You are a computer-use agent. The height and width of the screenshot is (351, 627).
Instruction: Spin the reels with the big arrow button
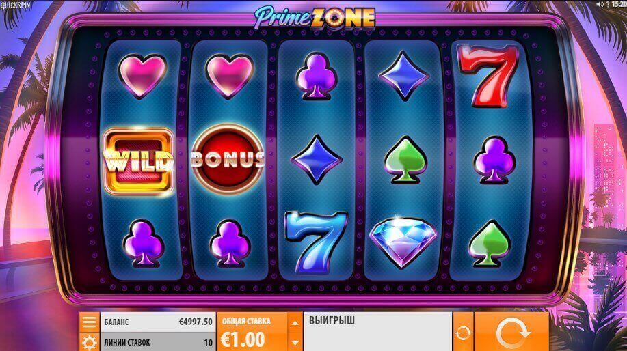click(511, 332)
